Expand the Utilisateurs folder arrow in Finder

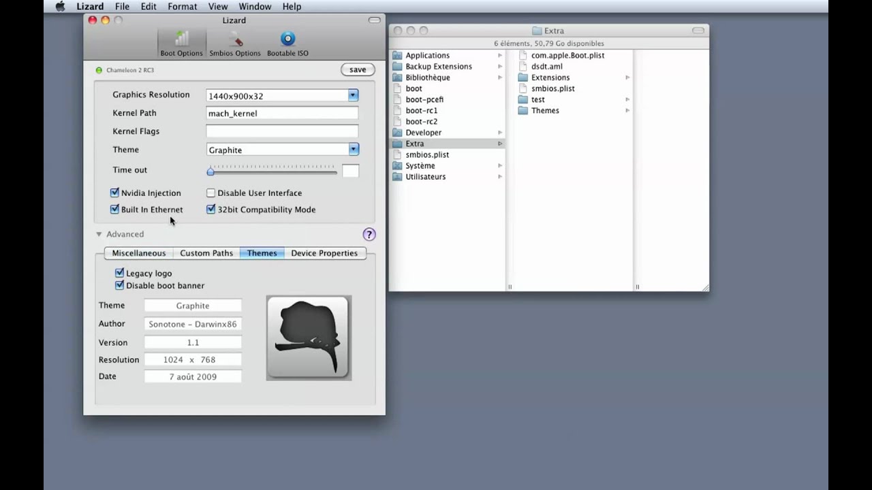tap(499, 176)
